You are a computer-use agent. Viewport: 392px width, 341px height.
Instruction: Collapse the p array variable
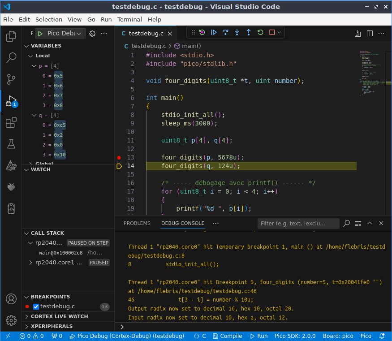(34, 66)
